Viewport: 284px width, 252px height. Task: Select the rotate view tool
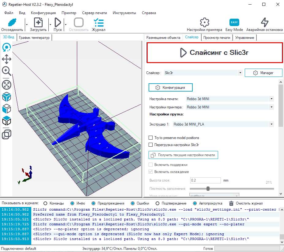pyautogui.click(x=6, y=47)
